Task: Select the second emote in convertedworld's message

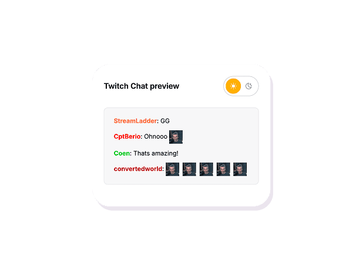Action: pos(189,169)
